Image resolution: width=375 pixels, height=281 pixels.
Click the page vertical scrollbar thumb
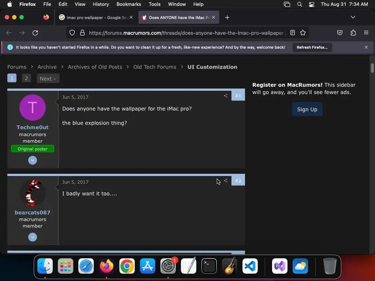tap(372, 68)
